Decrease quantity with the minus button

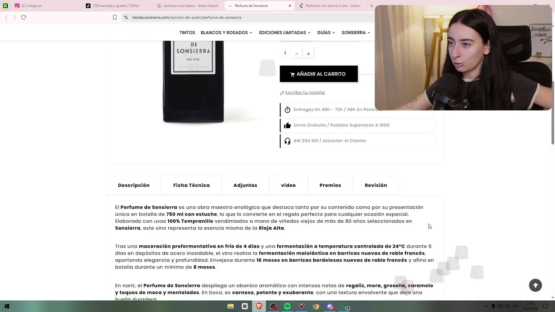(x=297, y=54)
